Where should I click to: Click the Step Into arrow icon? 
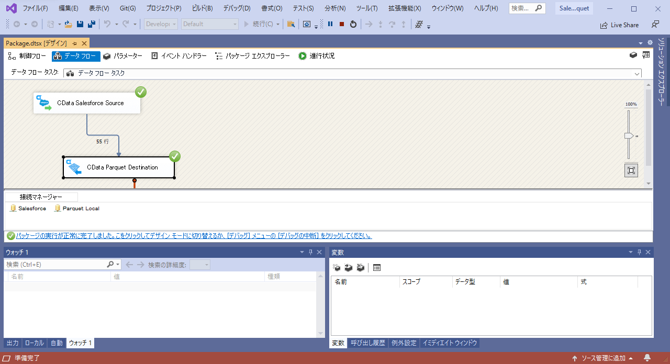tap(381, 24)
